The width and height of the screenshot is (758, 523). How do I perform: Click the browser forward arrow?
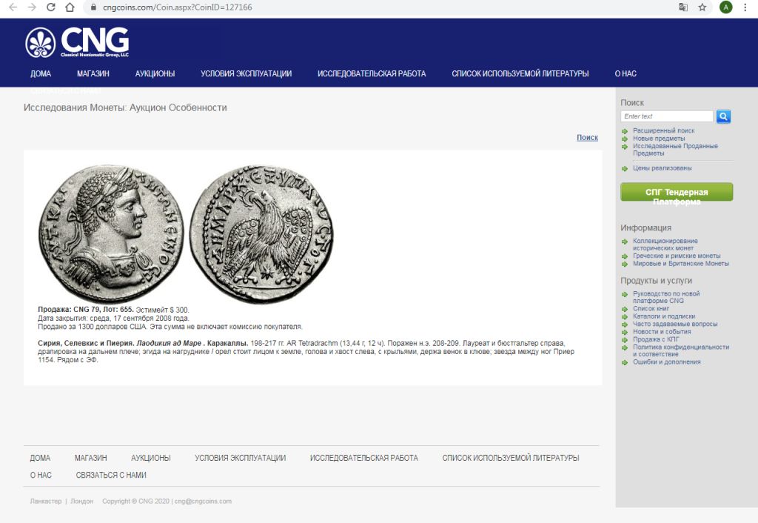point(31,7)
